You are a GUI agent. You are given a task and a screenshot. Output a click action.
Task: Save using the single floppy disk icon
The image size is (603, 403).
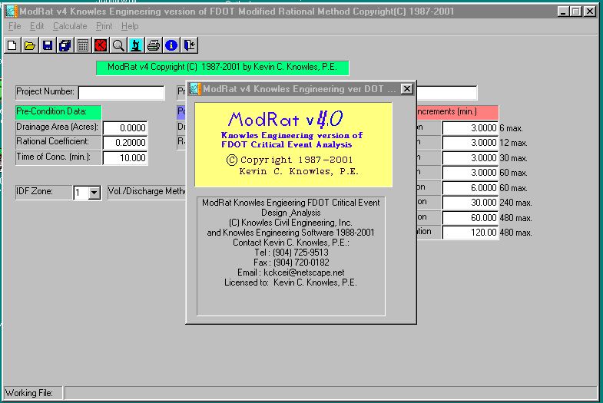point(48,45)
